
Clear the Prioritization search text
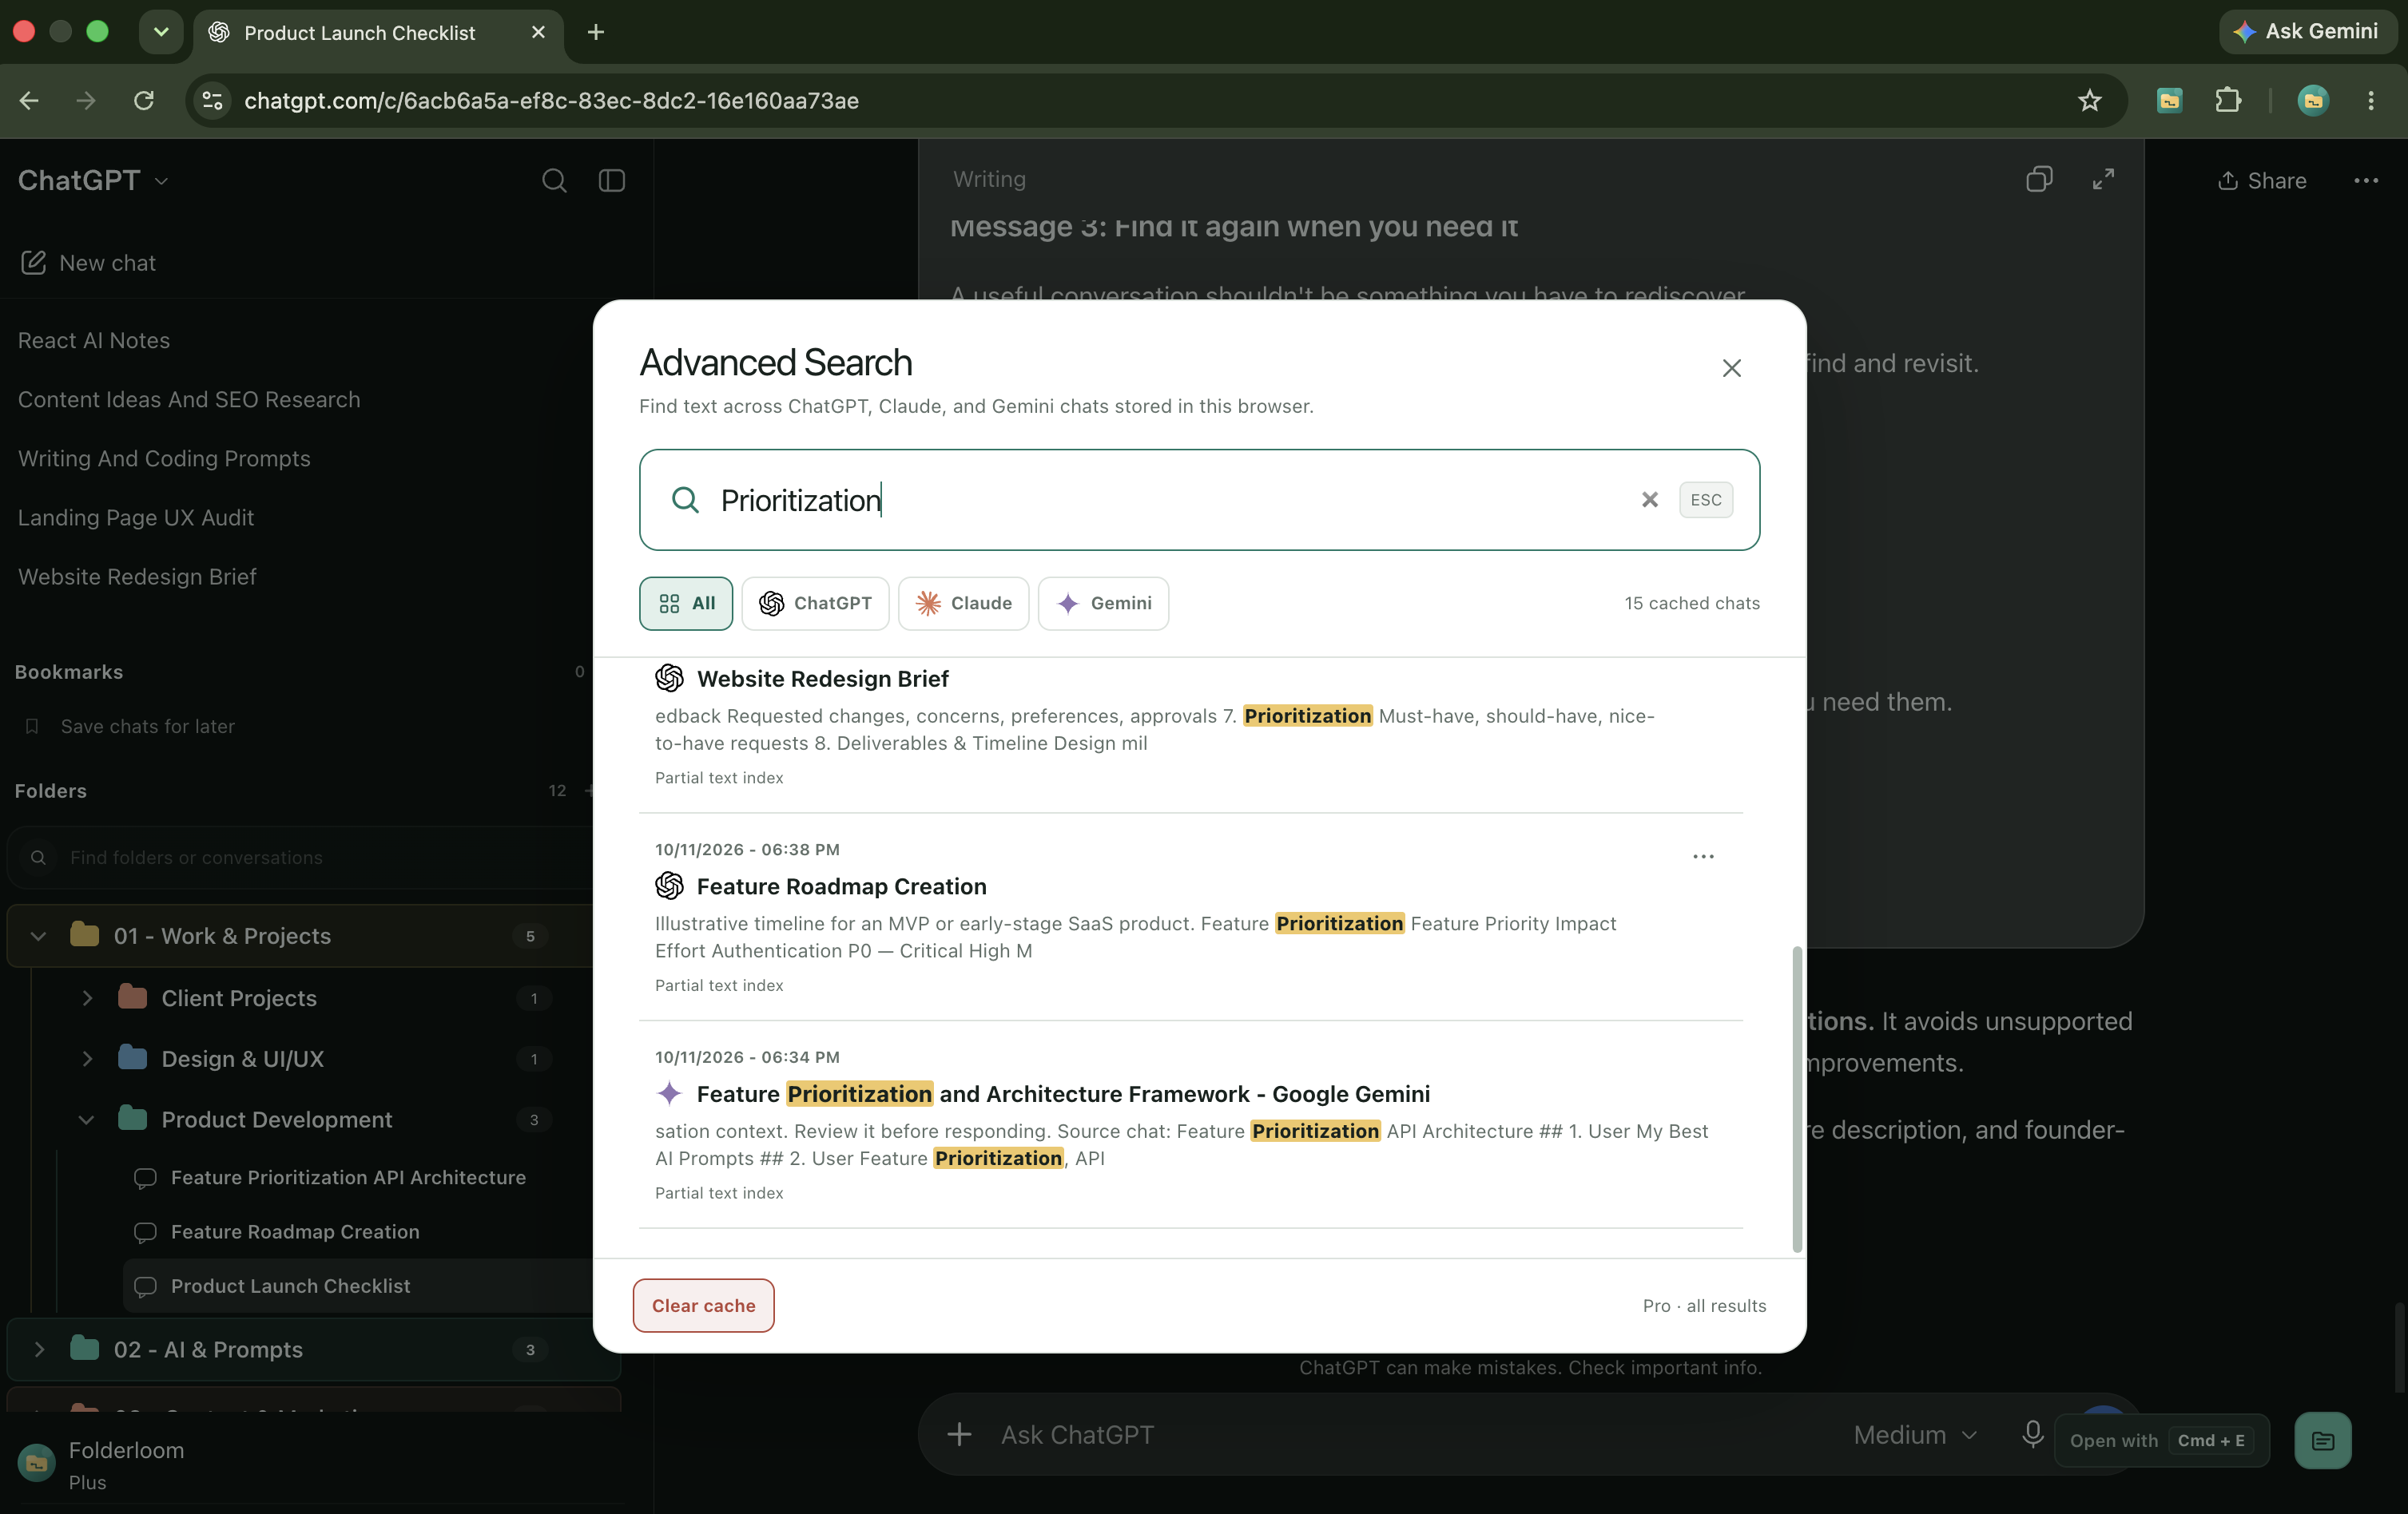[x=1649, y=500]
